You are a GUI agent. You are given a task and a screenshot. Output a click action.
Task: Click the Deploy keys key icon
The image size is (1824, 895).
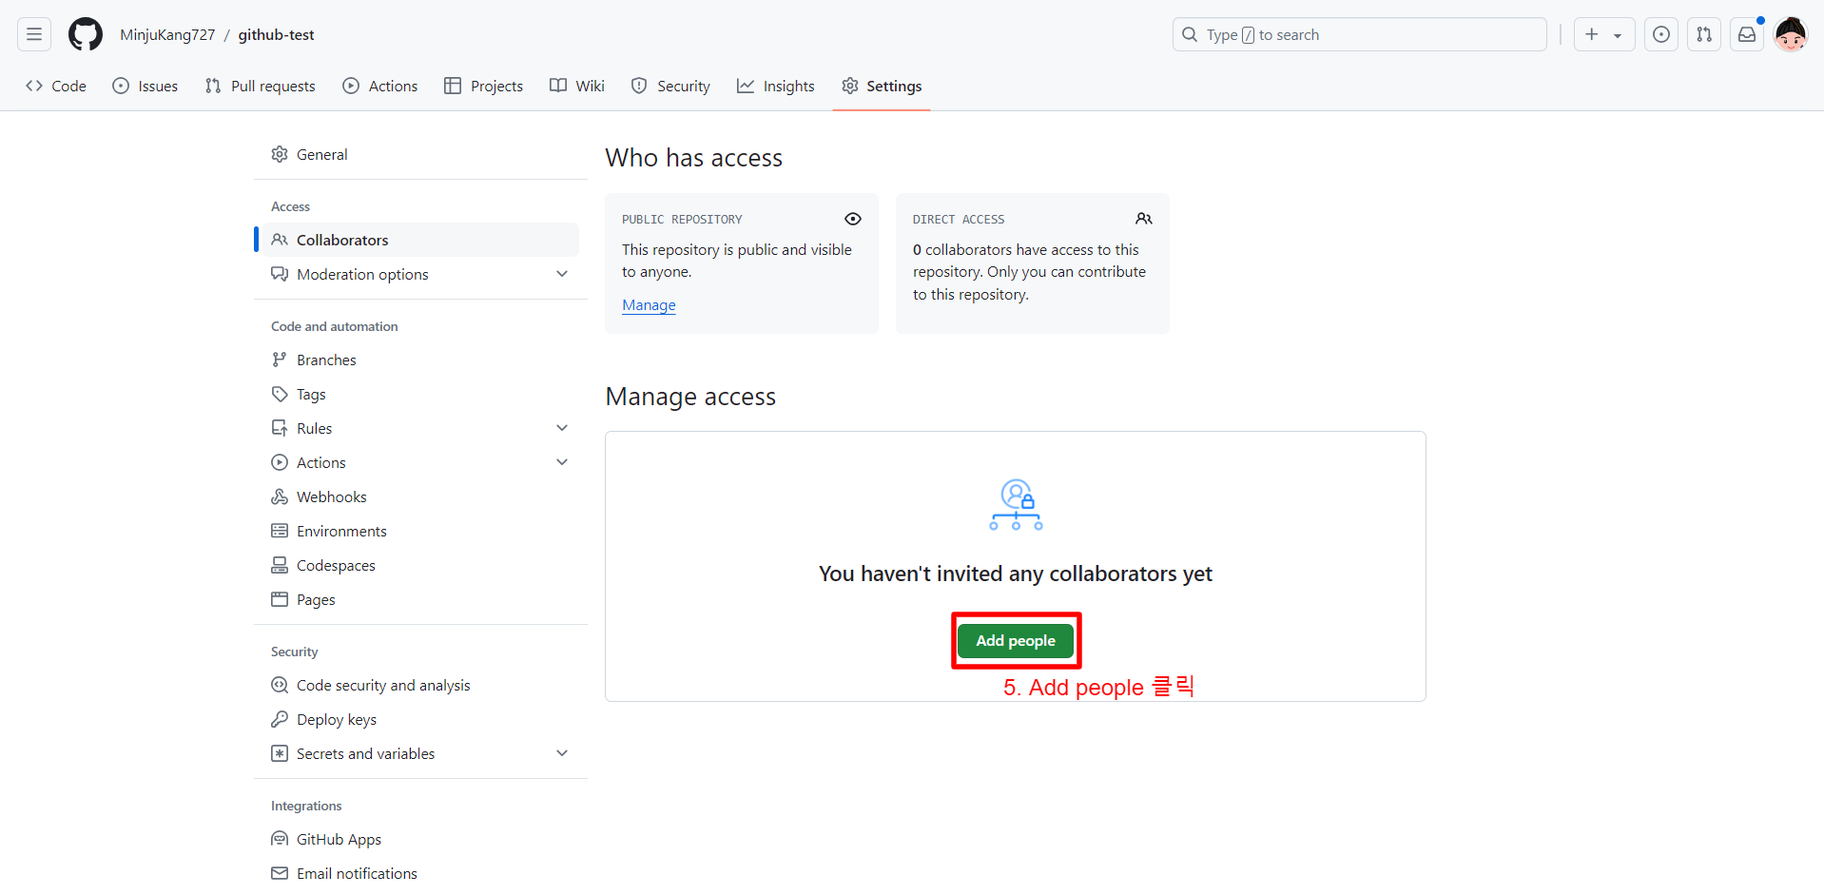coord(280,719)
